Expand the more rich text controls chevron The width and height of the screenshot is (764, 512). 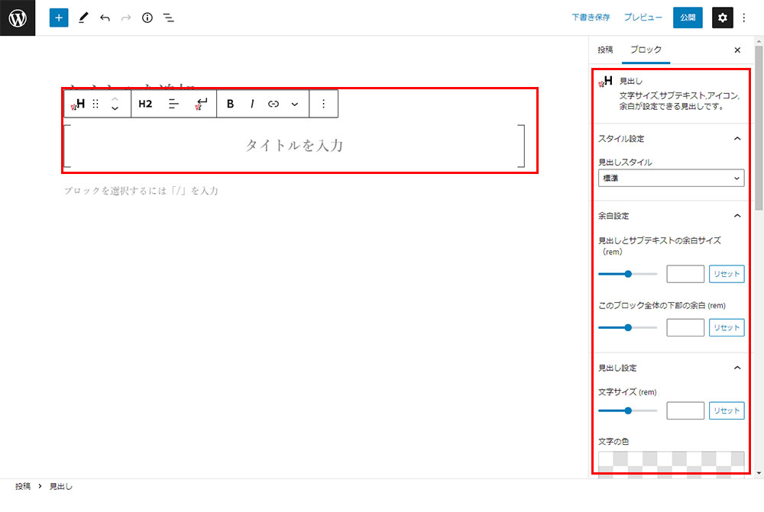(x=295, y=104)
